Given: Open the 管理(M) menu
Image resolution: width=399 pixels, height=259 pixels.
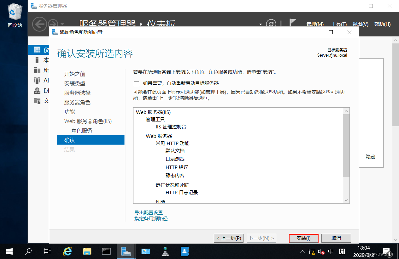Looking at the screenshot, I should (315, 24).
